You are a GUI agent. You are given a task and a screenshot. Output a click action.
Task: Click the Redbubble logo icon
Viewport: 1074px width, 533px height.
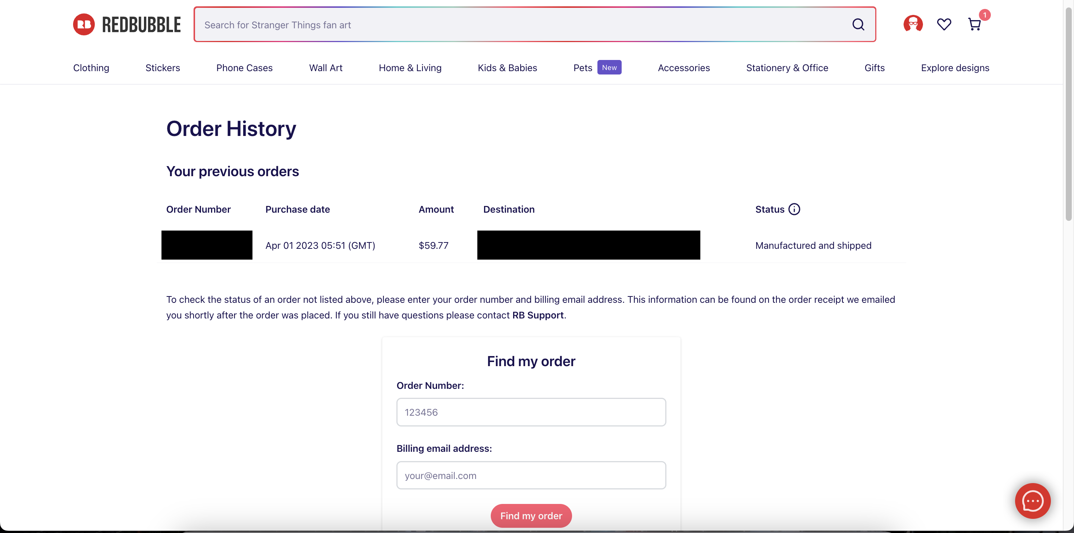84,25
